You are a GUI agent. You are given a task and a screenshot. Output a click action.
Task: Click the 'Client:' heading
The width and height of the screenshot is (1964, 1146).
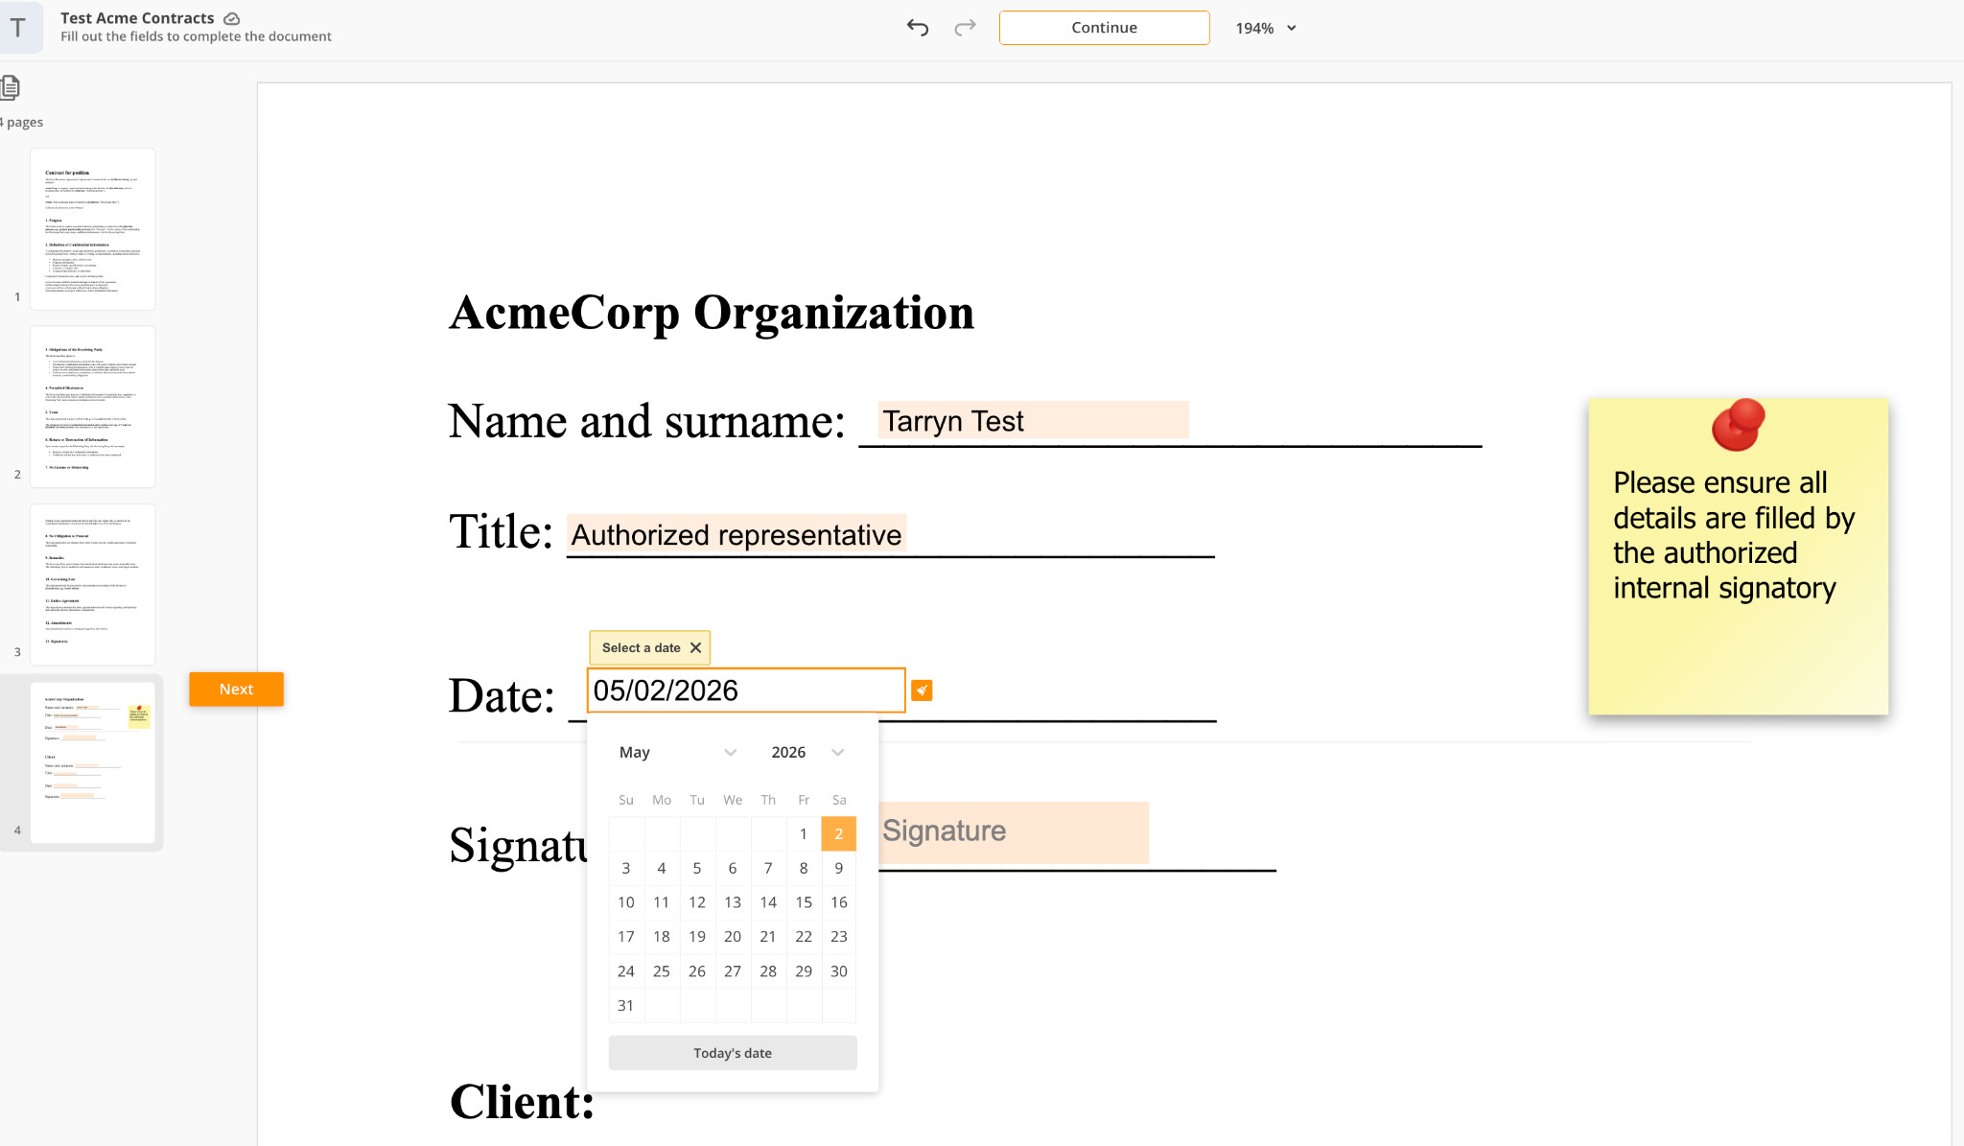click(x=523, y=1102)
